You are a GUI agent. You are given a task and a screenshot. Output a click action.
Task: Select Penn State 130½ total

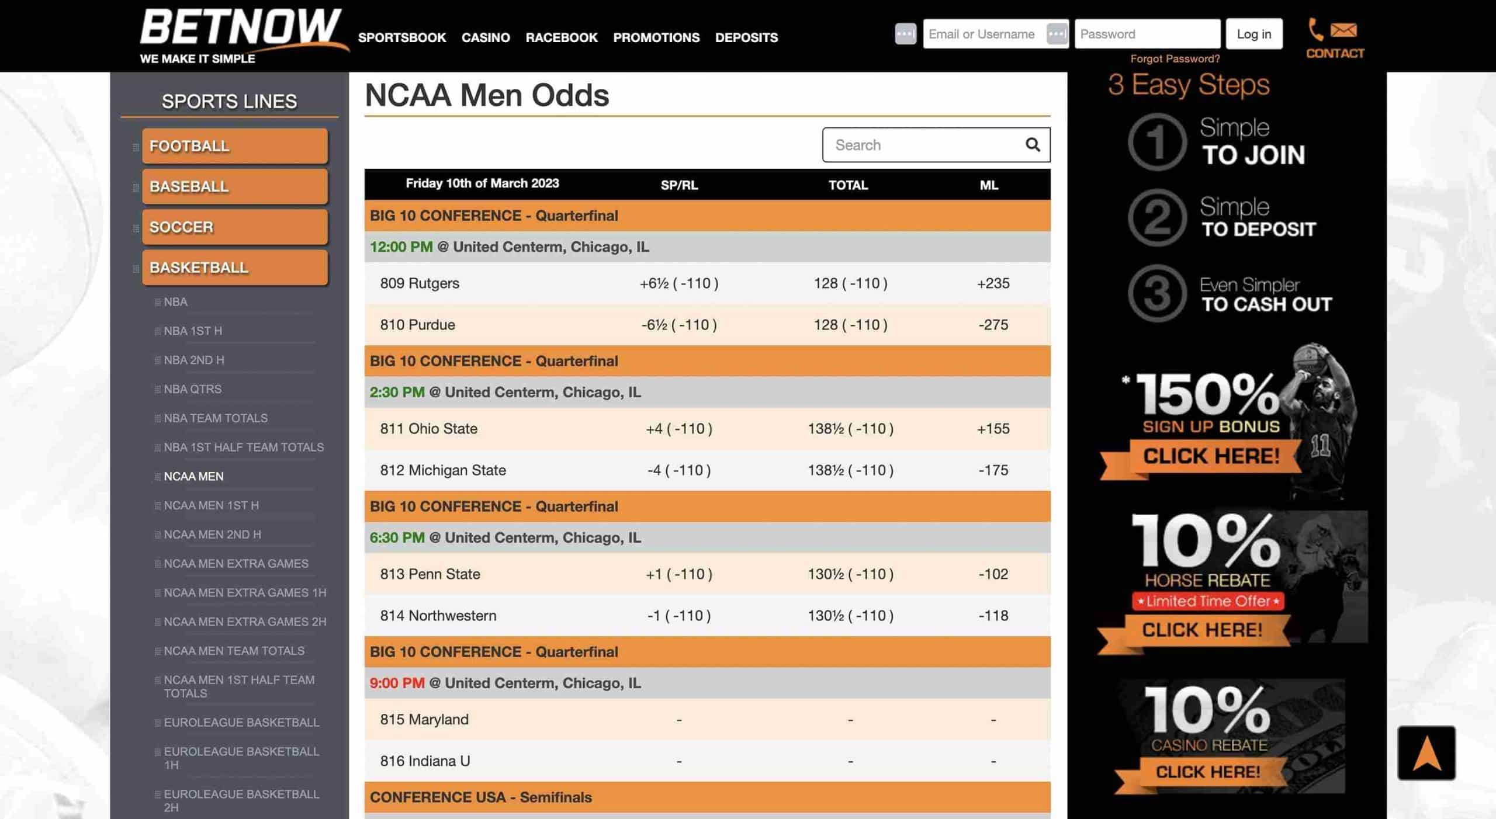coord(850,574)
